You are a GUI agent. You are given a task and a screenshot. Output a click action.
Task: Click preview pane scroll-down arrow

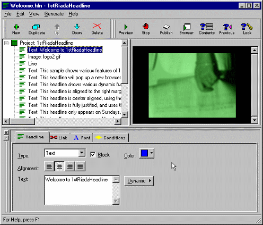click(255, 120)
